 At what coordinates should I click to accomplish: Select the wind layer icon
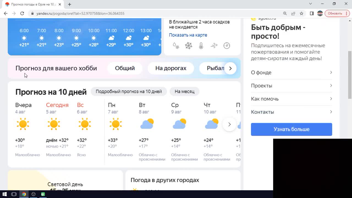214,46
